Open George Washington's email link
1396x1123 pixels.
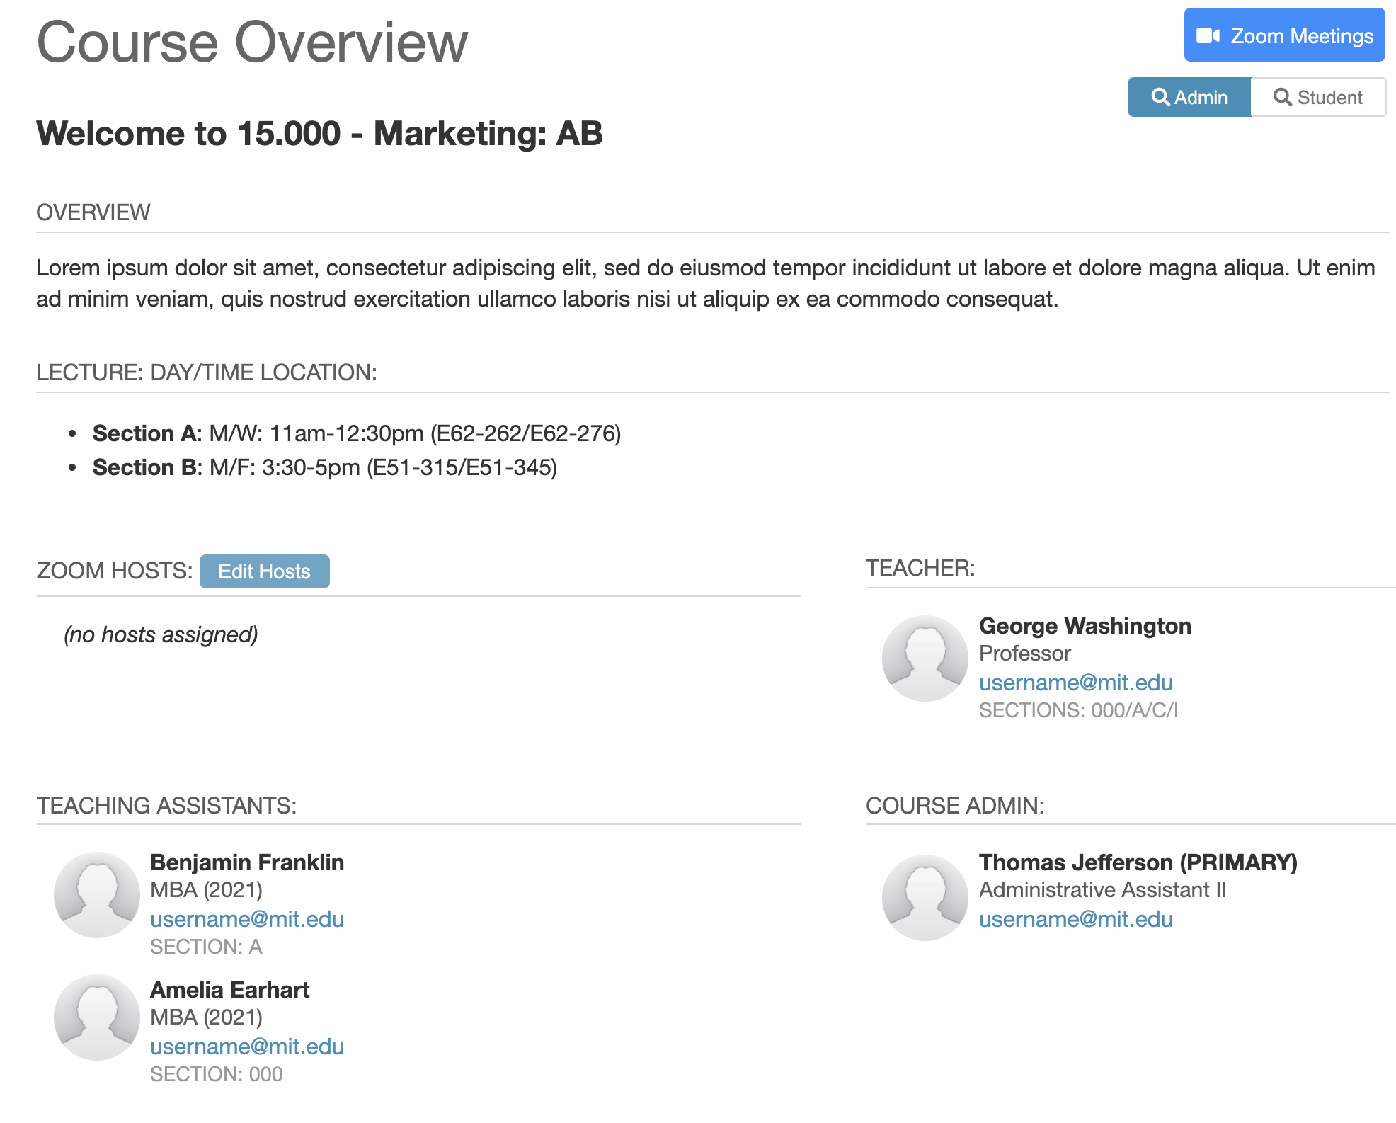click(1076, 683)
